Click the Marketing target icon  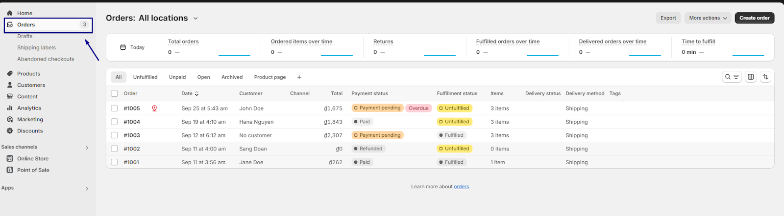click(10, 119)
